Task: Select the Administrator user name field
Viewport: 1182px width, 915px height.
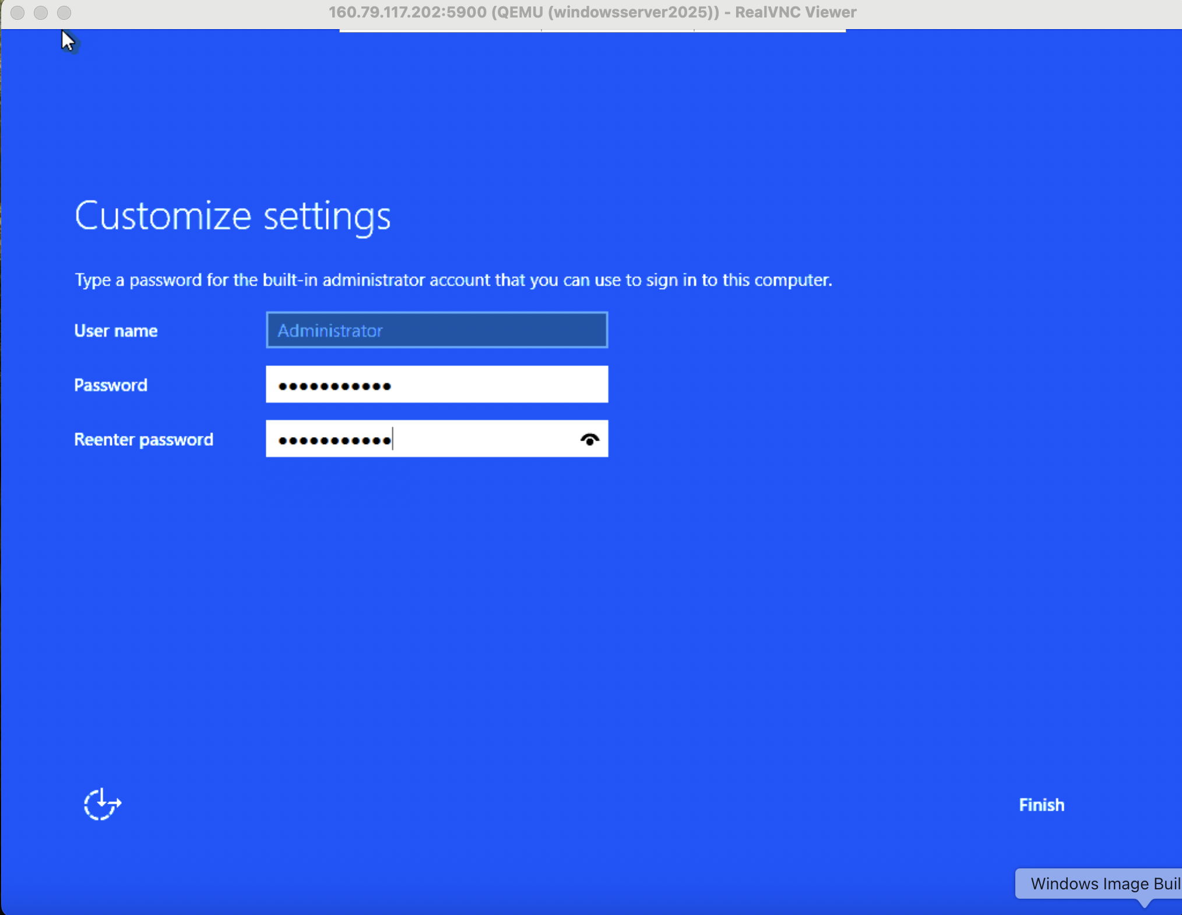Action: 436,330
